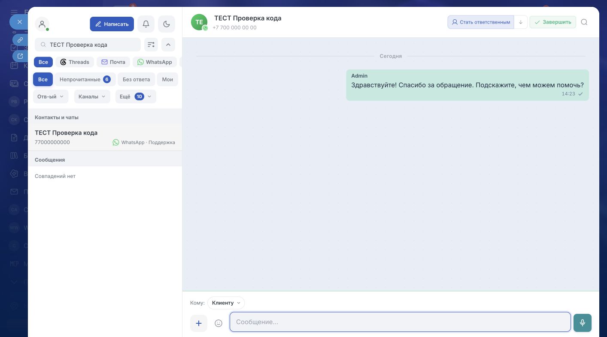Viewport: 607px width, 337px height.
Task: Start voice recording with microphone button
Action: tap(583, 323)
